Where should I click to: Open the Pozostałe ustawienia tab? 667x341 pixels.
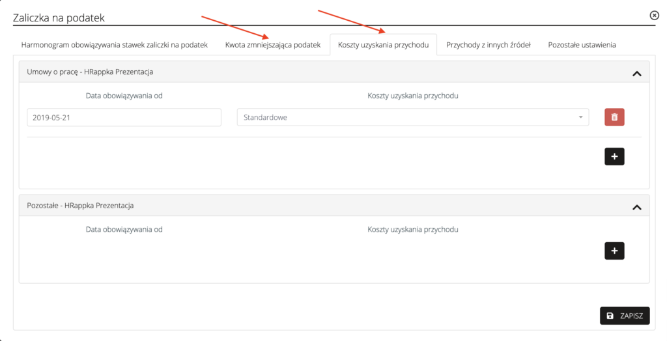[582, 45]
